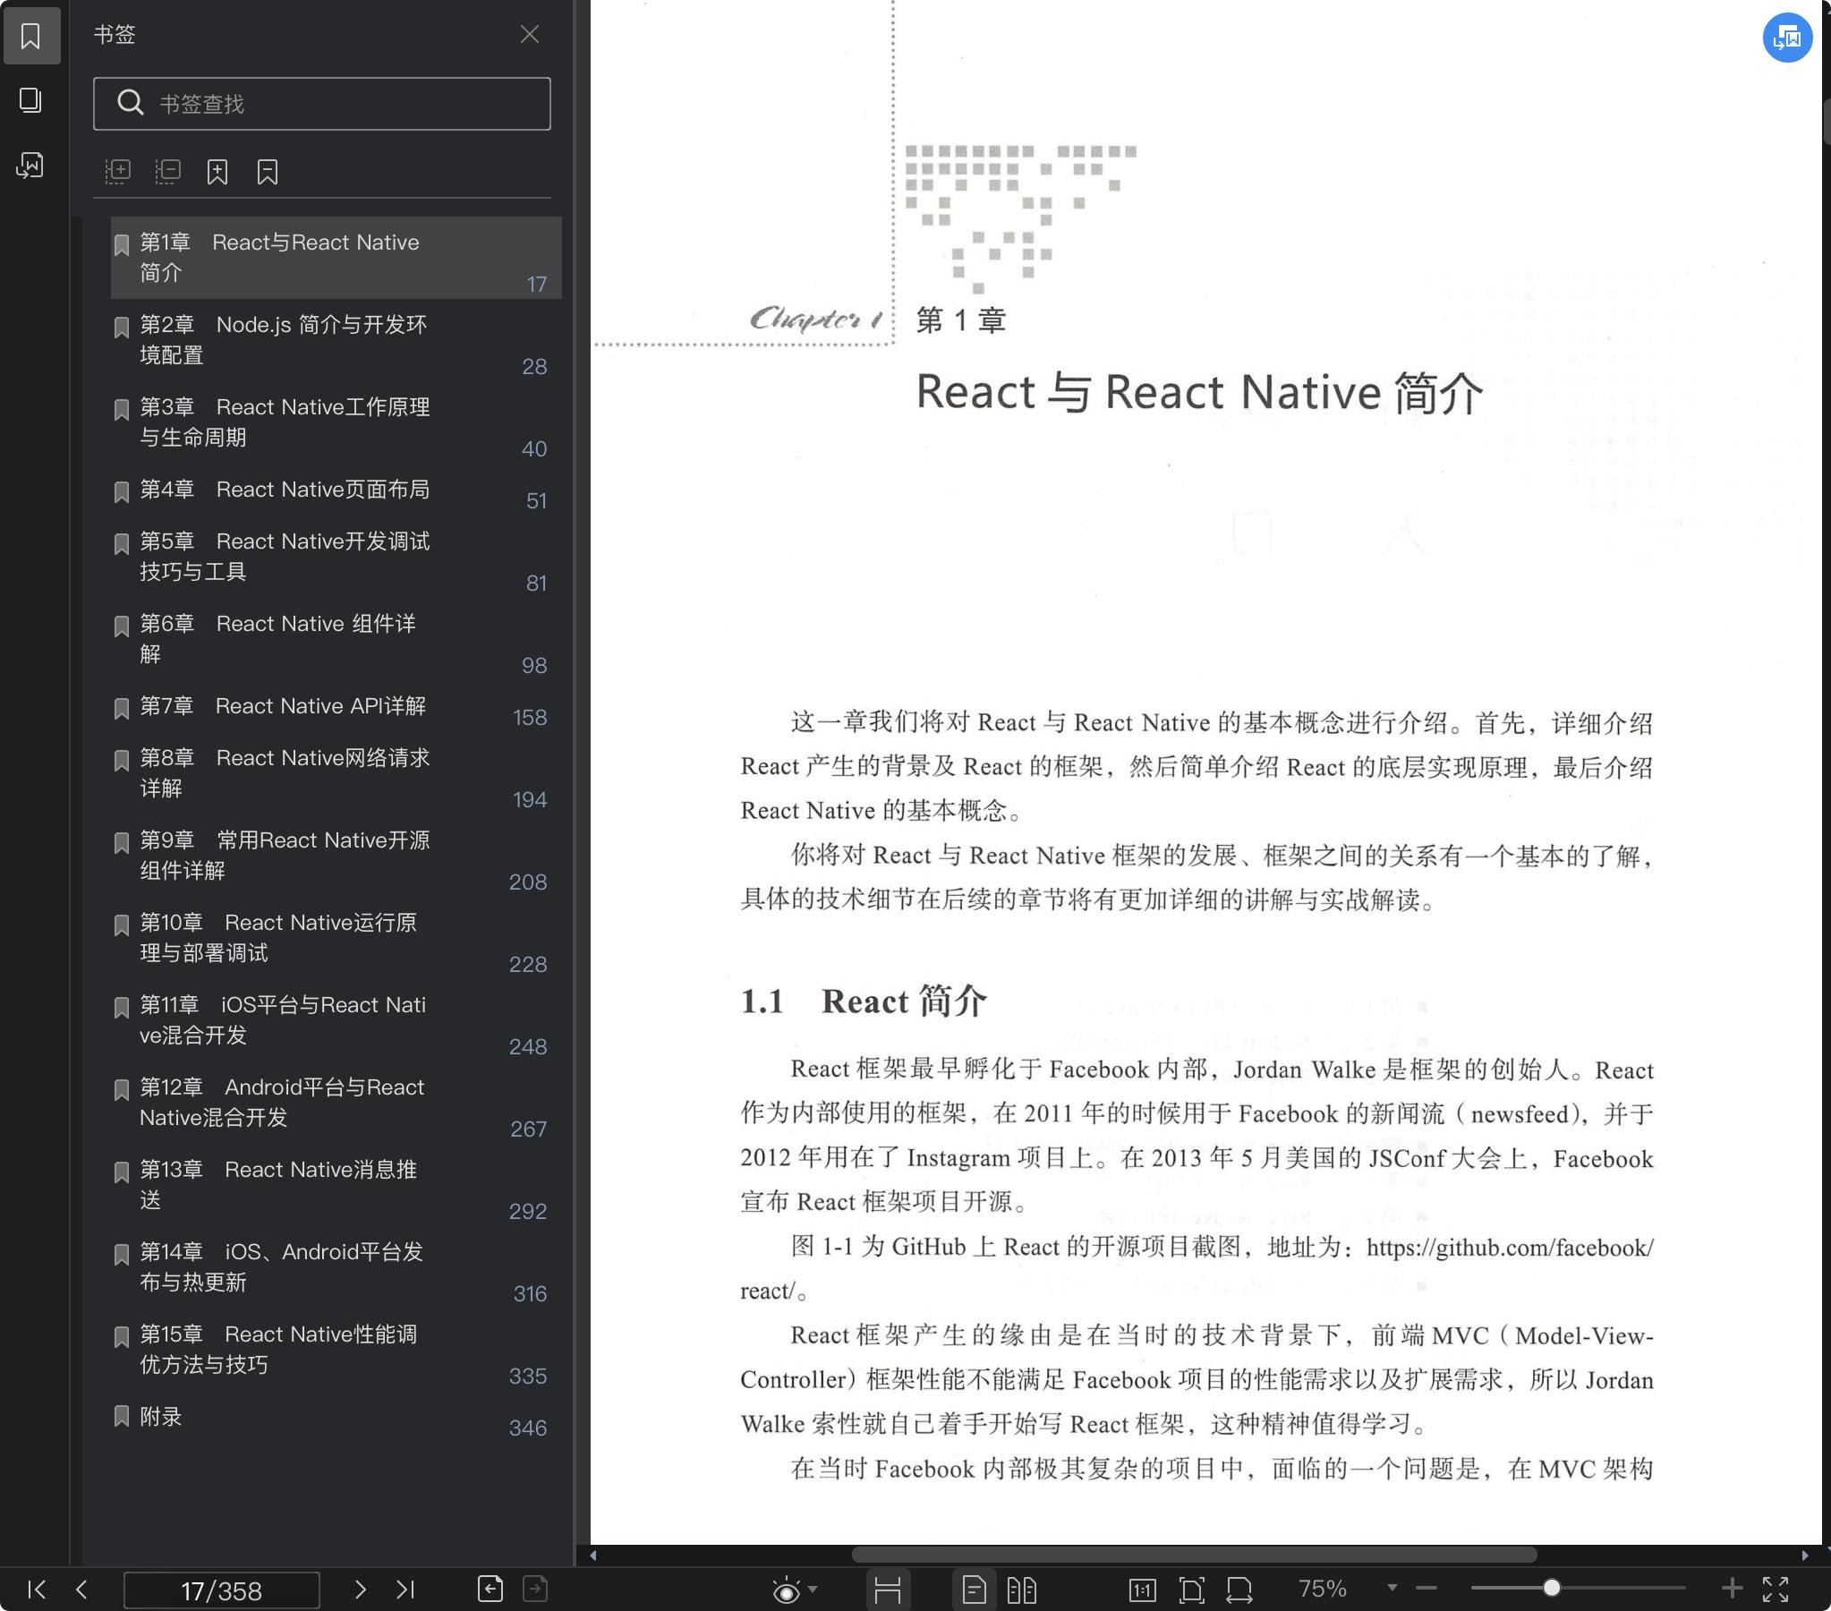This screenshot has height=1611, width=1831.
Task: Add a new bookmark icon
Action: (217, 171)
